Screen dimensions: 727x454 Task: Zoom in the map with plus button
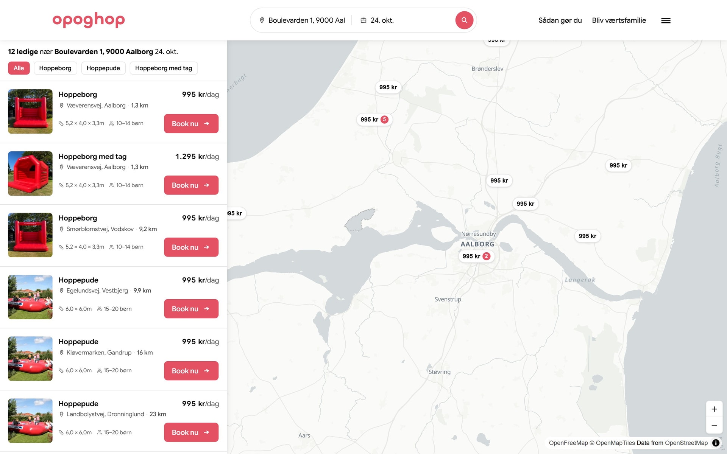pos(714,409)
